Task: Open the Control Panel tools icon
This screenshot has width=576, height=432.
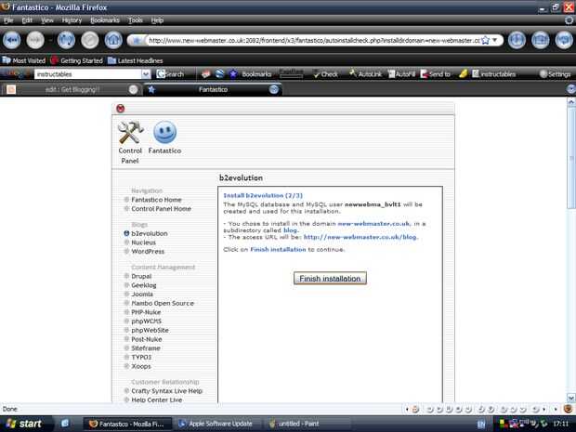Action: [130, 142]
